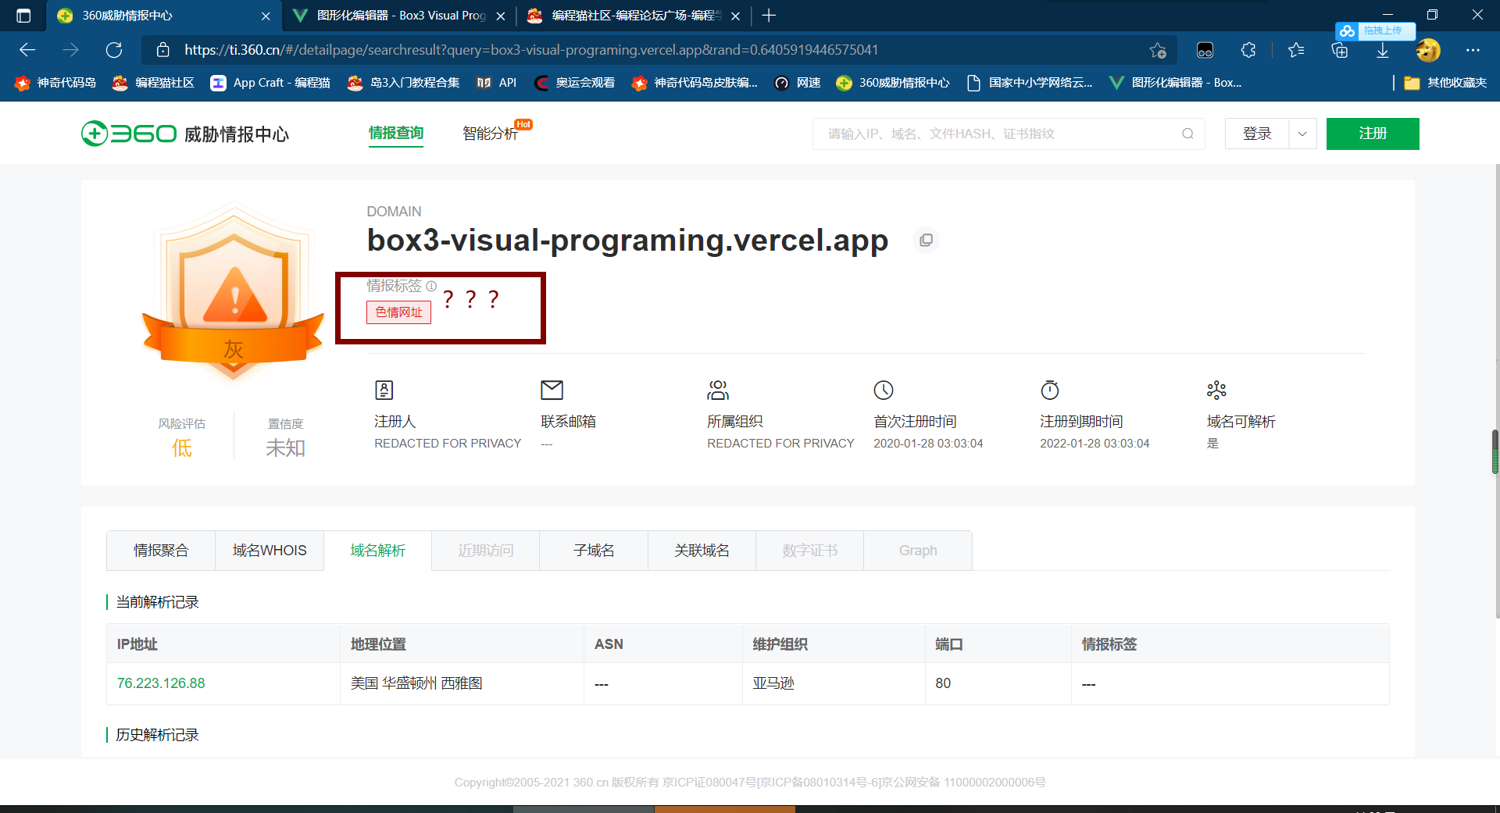Close the 360威胁情报中心 tab
The image size is (1500, 813).
pyautogui.click(x=266, y=16)
